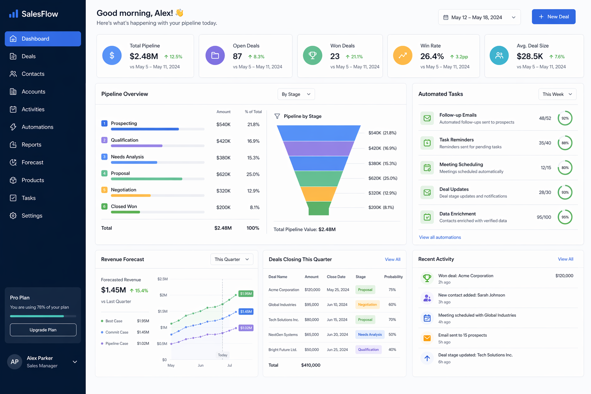
Task: Click the SalesFlow bar chart logo icon
Action: [13, 14]
